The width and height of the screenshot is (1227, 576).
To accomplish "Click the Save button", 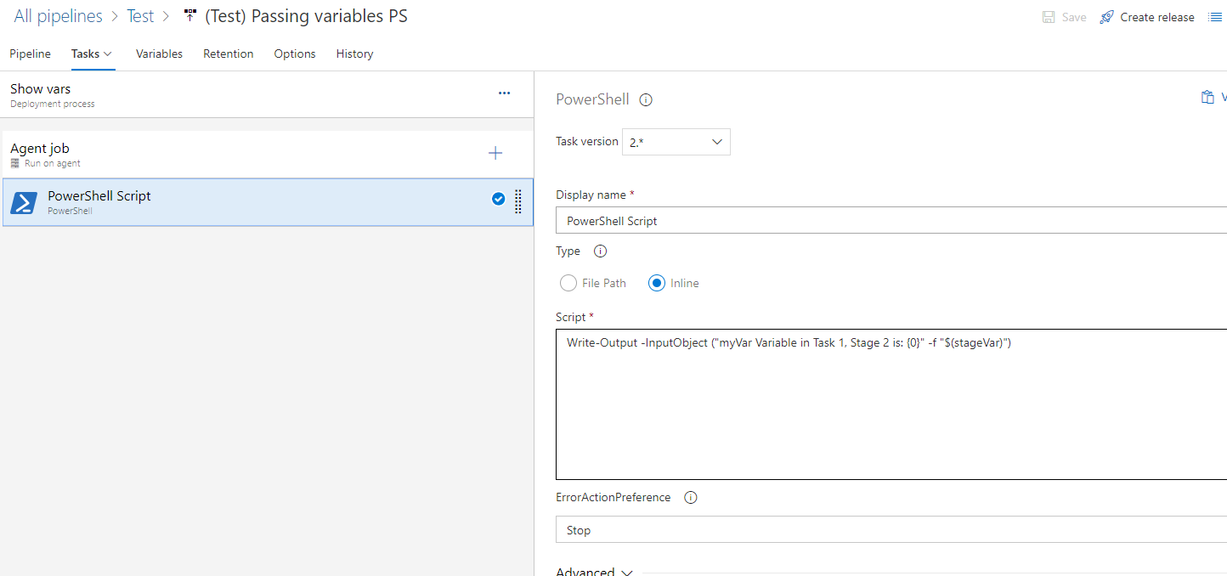I will [1065, 17].
